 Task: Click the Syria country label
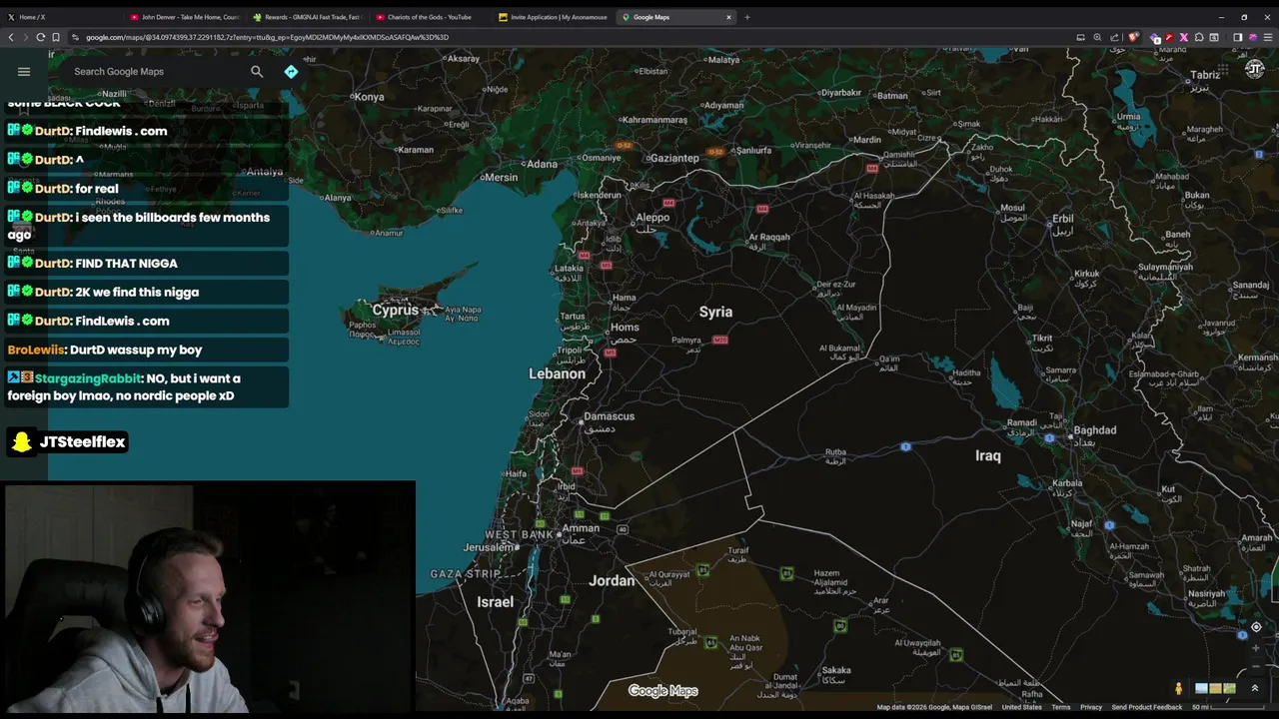tap(715, 312)
